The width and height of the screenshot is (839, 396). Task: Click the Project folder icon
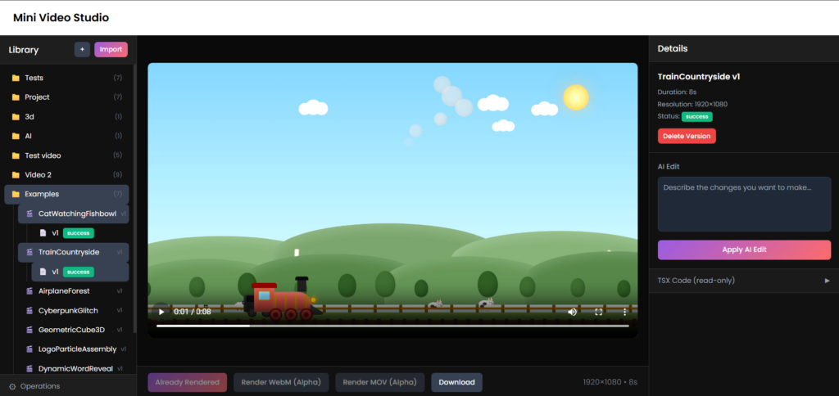(x=16, y=97)
